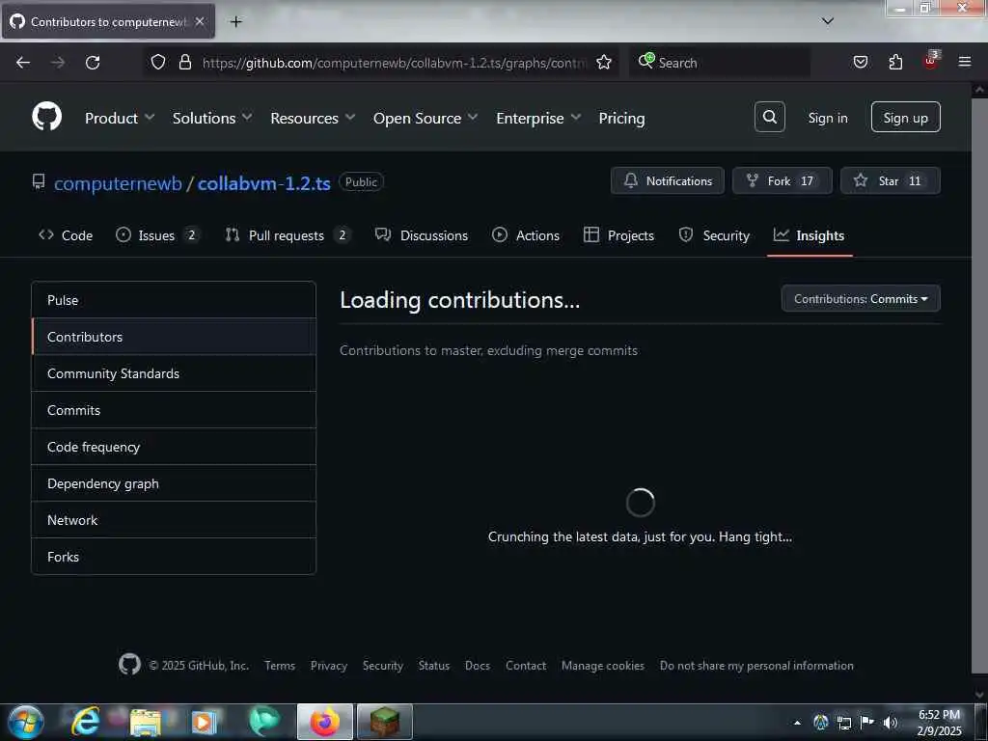
Task: Bookmark this page with the star icon
Action: [604, 62]
